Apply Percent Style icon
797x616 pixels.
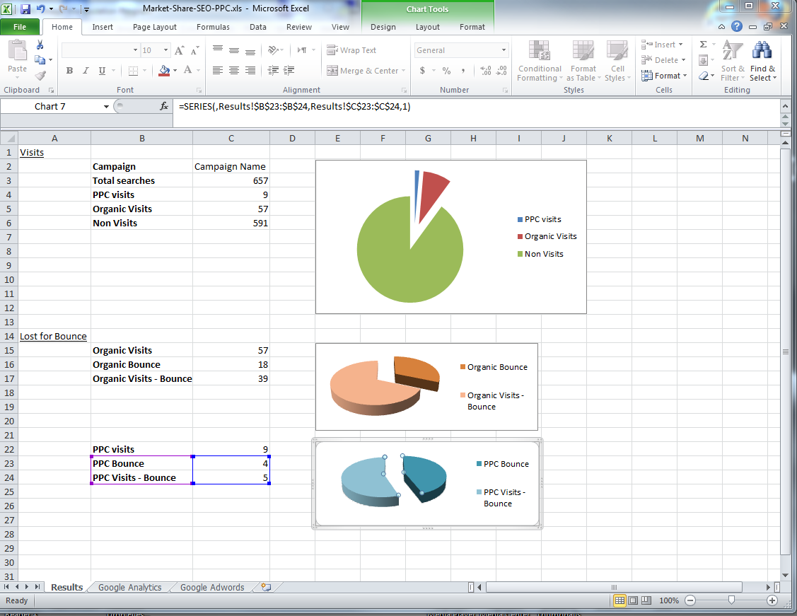click(x=446, y=71)
